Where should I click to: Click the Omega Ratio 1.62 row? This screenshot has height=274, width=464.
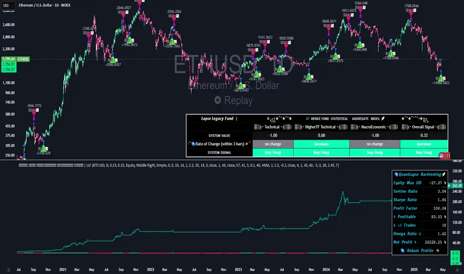(x=420, y=234)
